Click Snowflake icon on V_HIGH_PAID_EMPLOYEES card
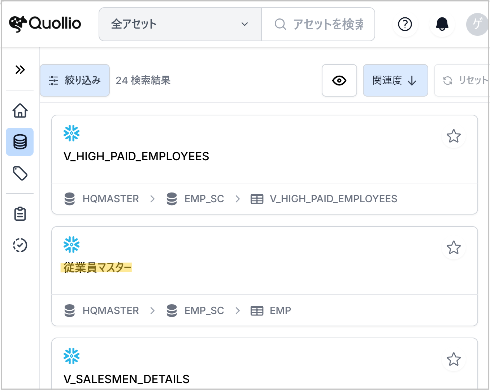 [x=71, y=133]
